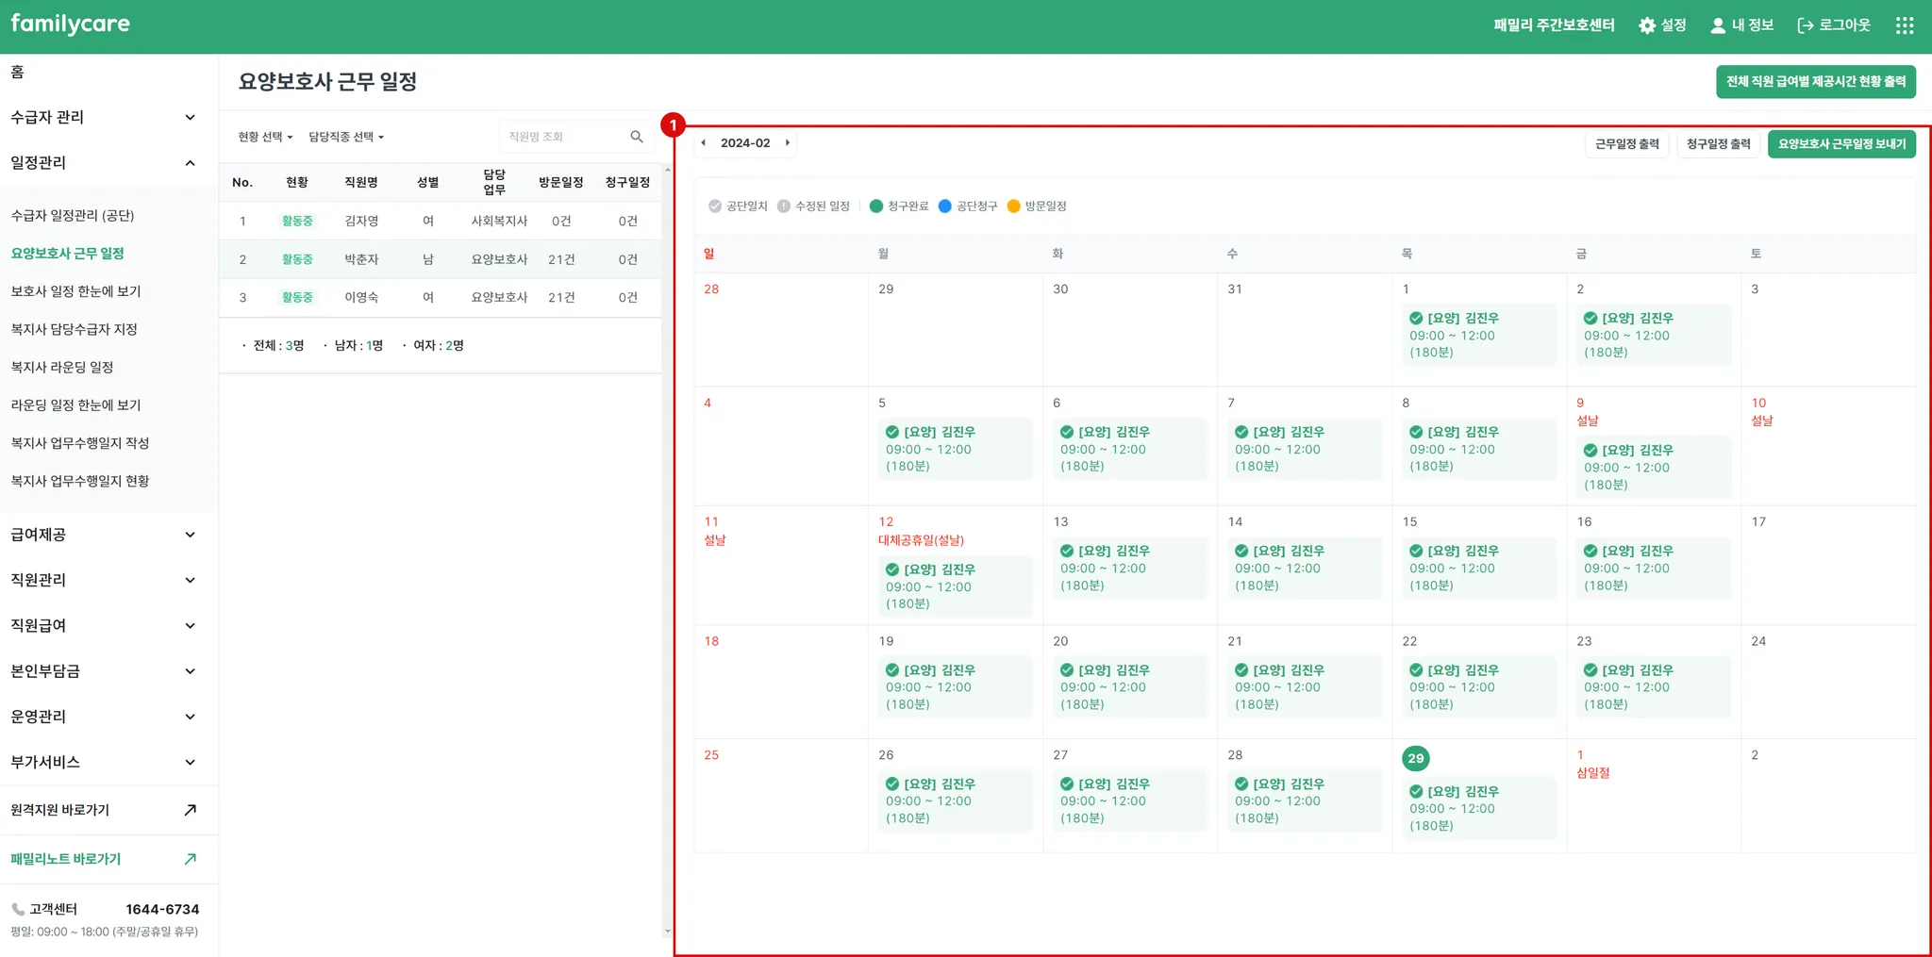This screenshot has height=957, width=1932.
Task: Open 원격지원 바로가기 external arrow icon
Action: 190,810
